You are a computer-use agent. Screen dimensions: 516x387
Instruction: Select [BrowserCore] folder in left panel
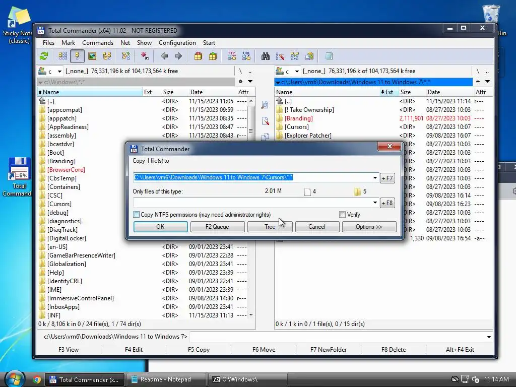click(66, 170)
